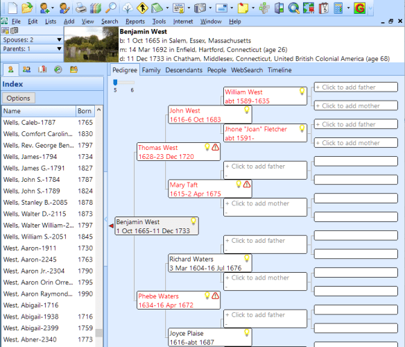Click the globe WebSearch magnifier icon
The height and width of the screenshot is (347, 405).
(x=293, y=8)
